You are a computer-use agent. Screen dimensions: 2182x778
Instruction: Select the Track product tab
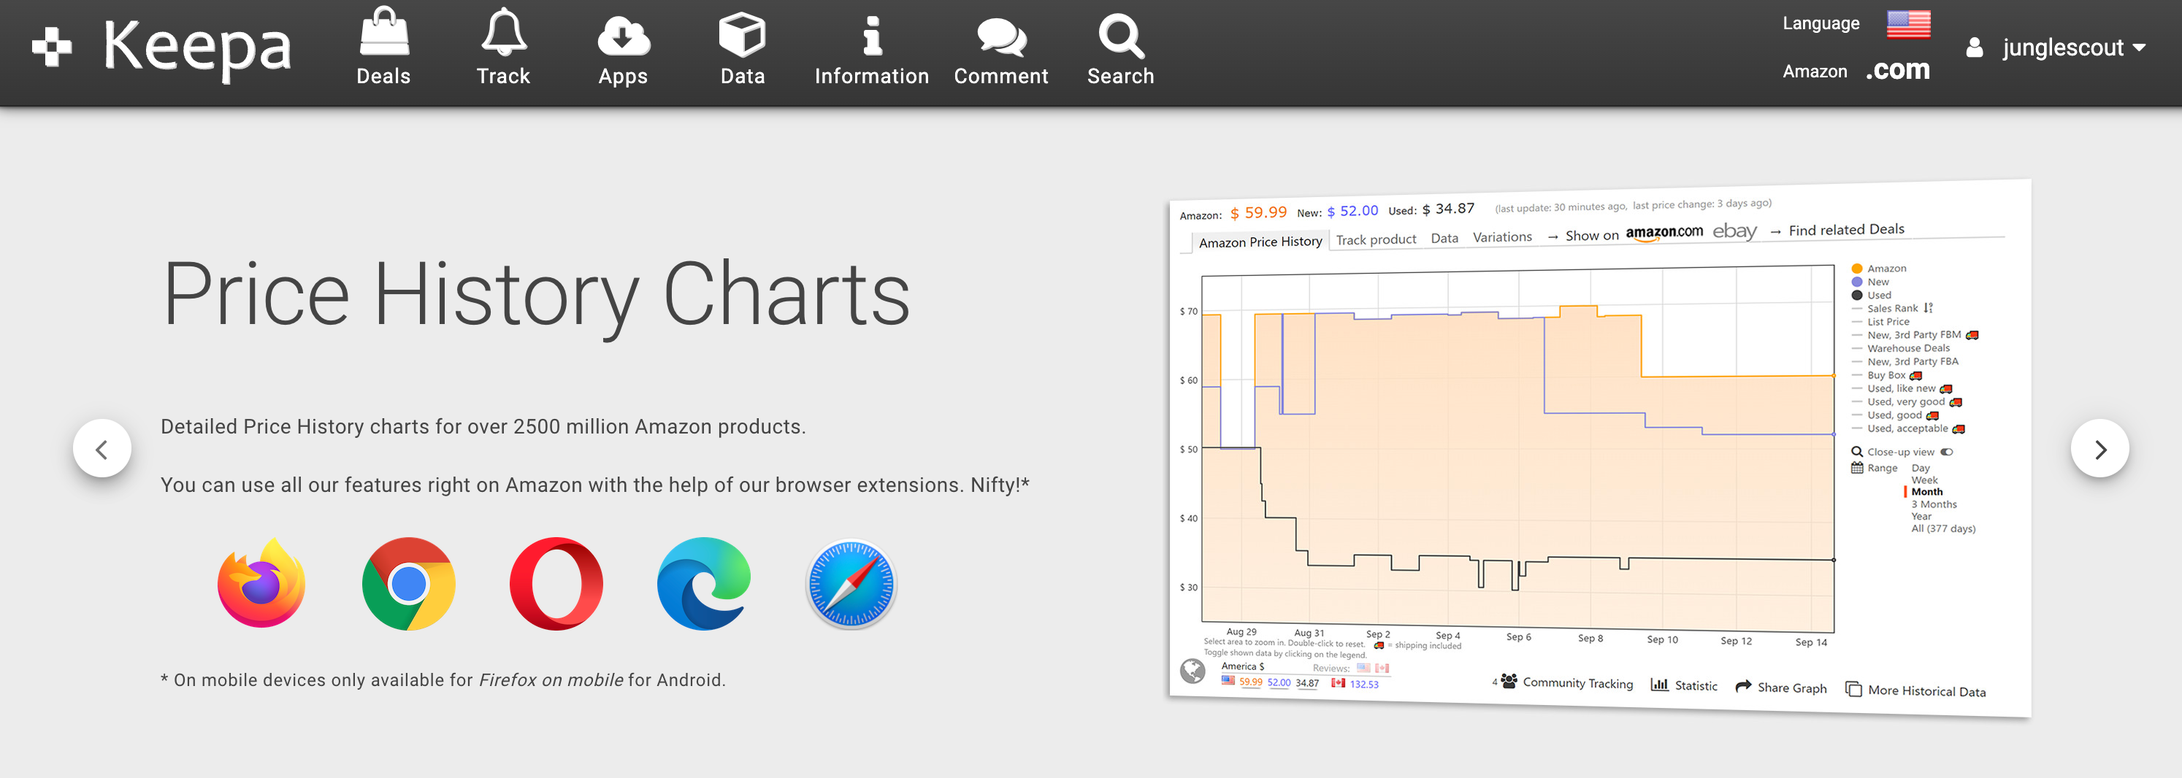[x=1376, y=239]
